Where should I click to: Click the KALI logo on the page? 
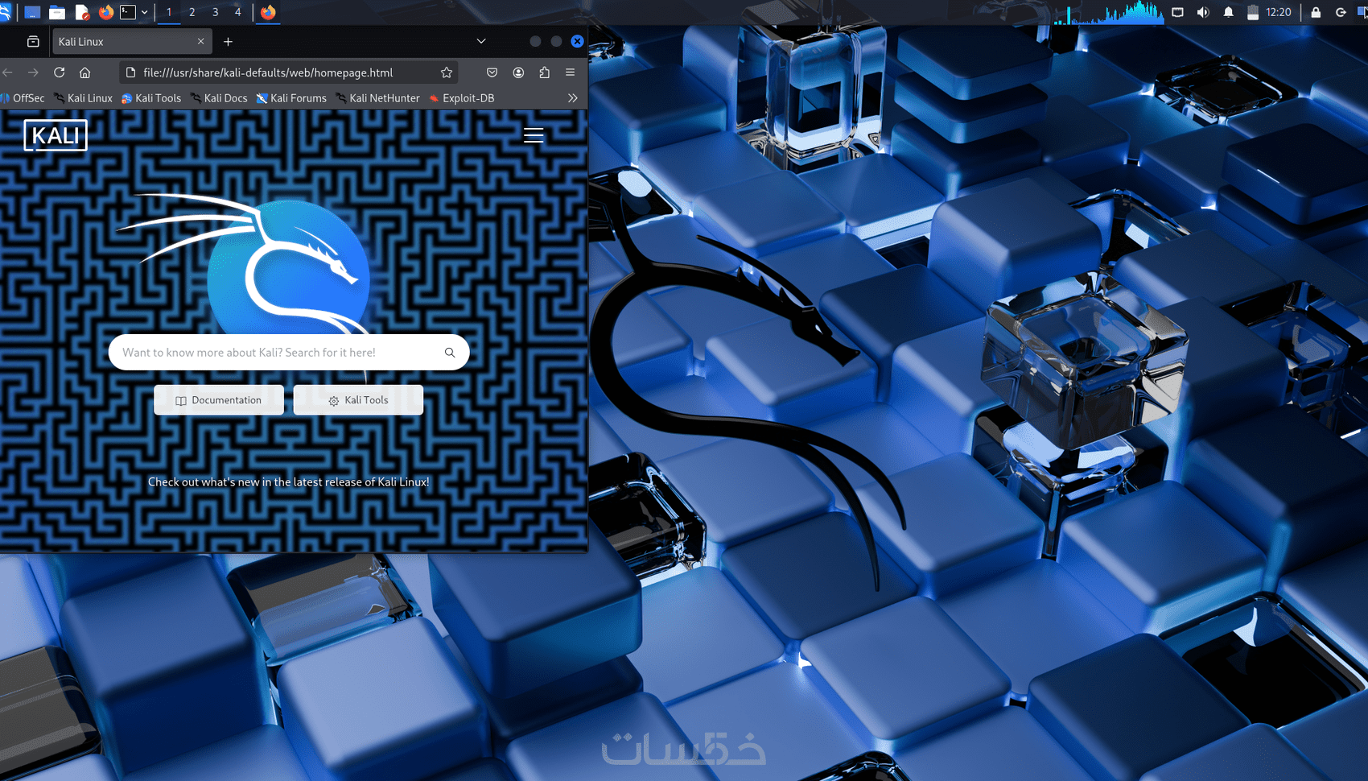pos(56,135)
